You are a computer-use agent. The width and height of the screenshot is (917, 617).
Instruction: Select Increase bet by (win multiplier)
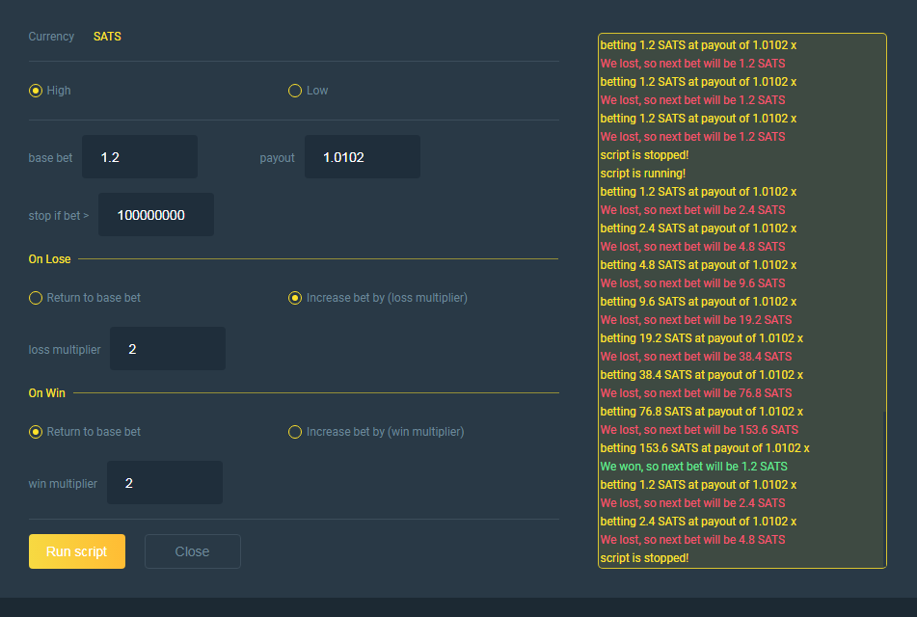pyautogui.click(x=295, y=432)
